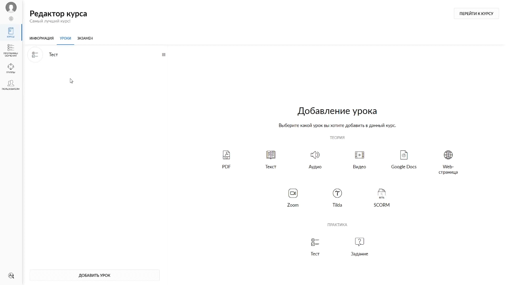The height and width of the screenshot is (285, 507).
Task: Choose the SCORM beta lesson
Action: coord(381,198)
